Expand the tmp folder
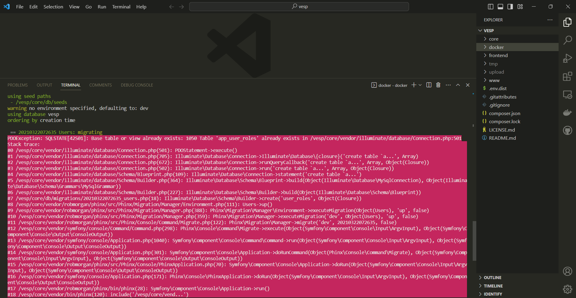The image size is (576, 298). pos(517,64)
